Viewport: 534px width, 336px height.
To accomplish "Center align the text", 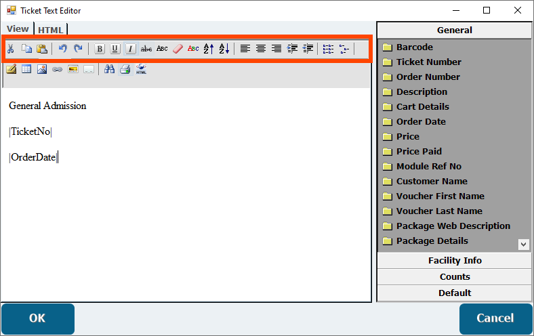I will click(261, 49).
